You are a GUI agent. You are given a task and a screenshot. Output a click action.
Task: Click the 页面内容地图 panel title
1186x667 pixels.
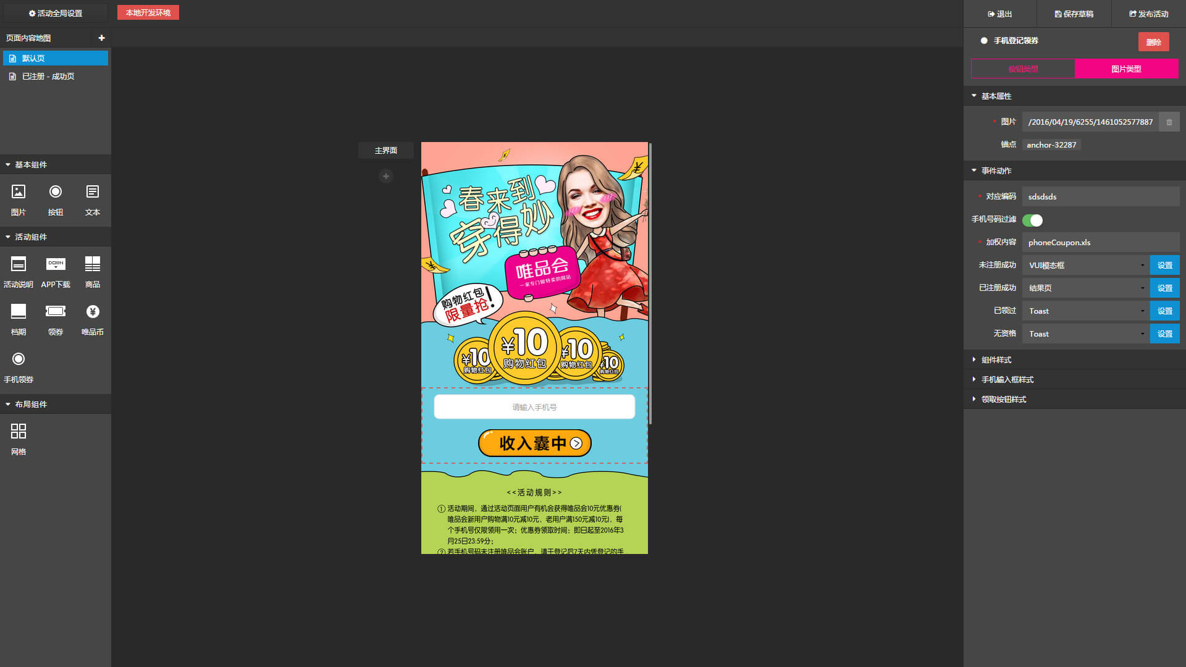[x=28, y=38]
